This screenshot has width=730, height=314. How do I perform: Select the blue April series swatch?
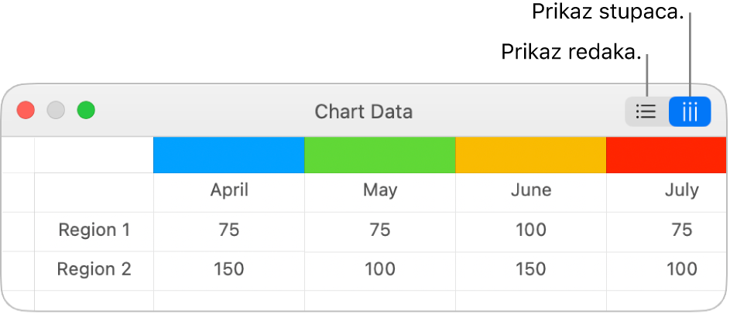(229, 155)
